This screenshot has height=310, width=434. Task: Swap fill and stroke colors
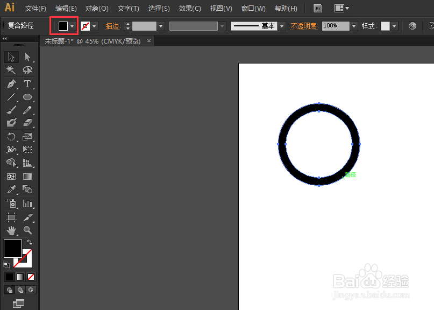coord(30,242)
